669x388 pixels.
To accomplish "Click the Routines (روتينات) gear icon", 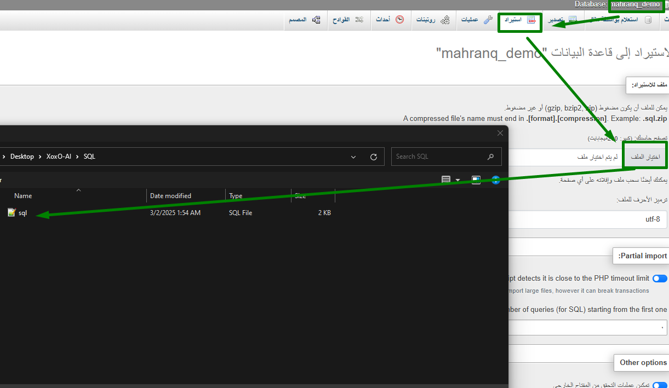I will coord(445,20).
